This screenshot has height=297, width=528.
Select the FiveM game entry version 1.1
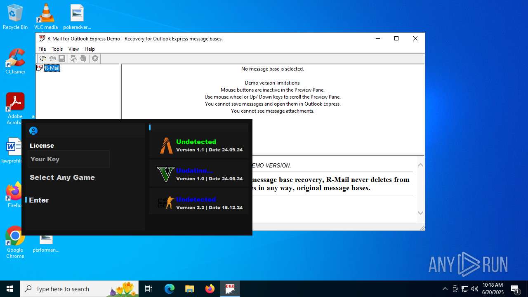coord(199,145)
